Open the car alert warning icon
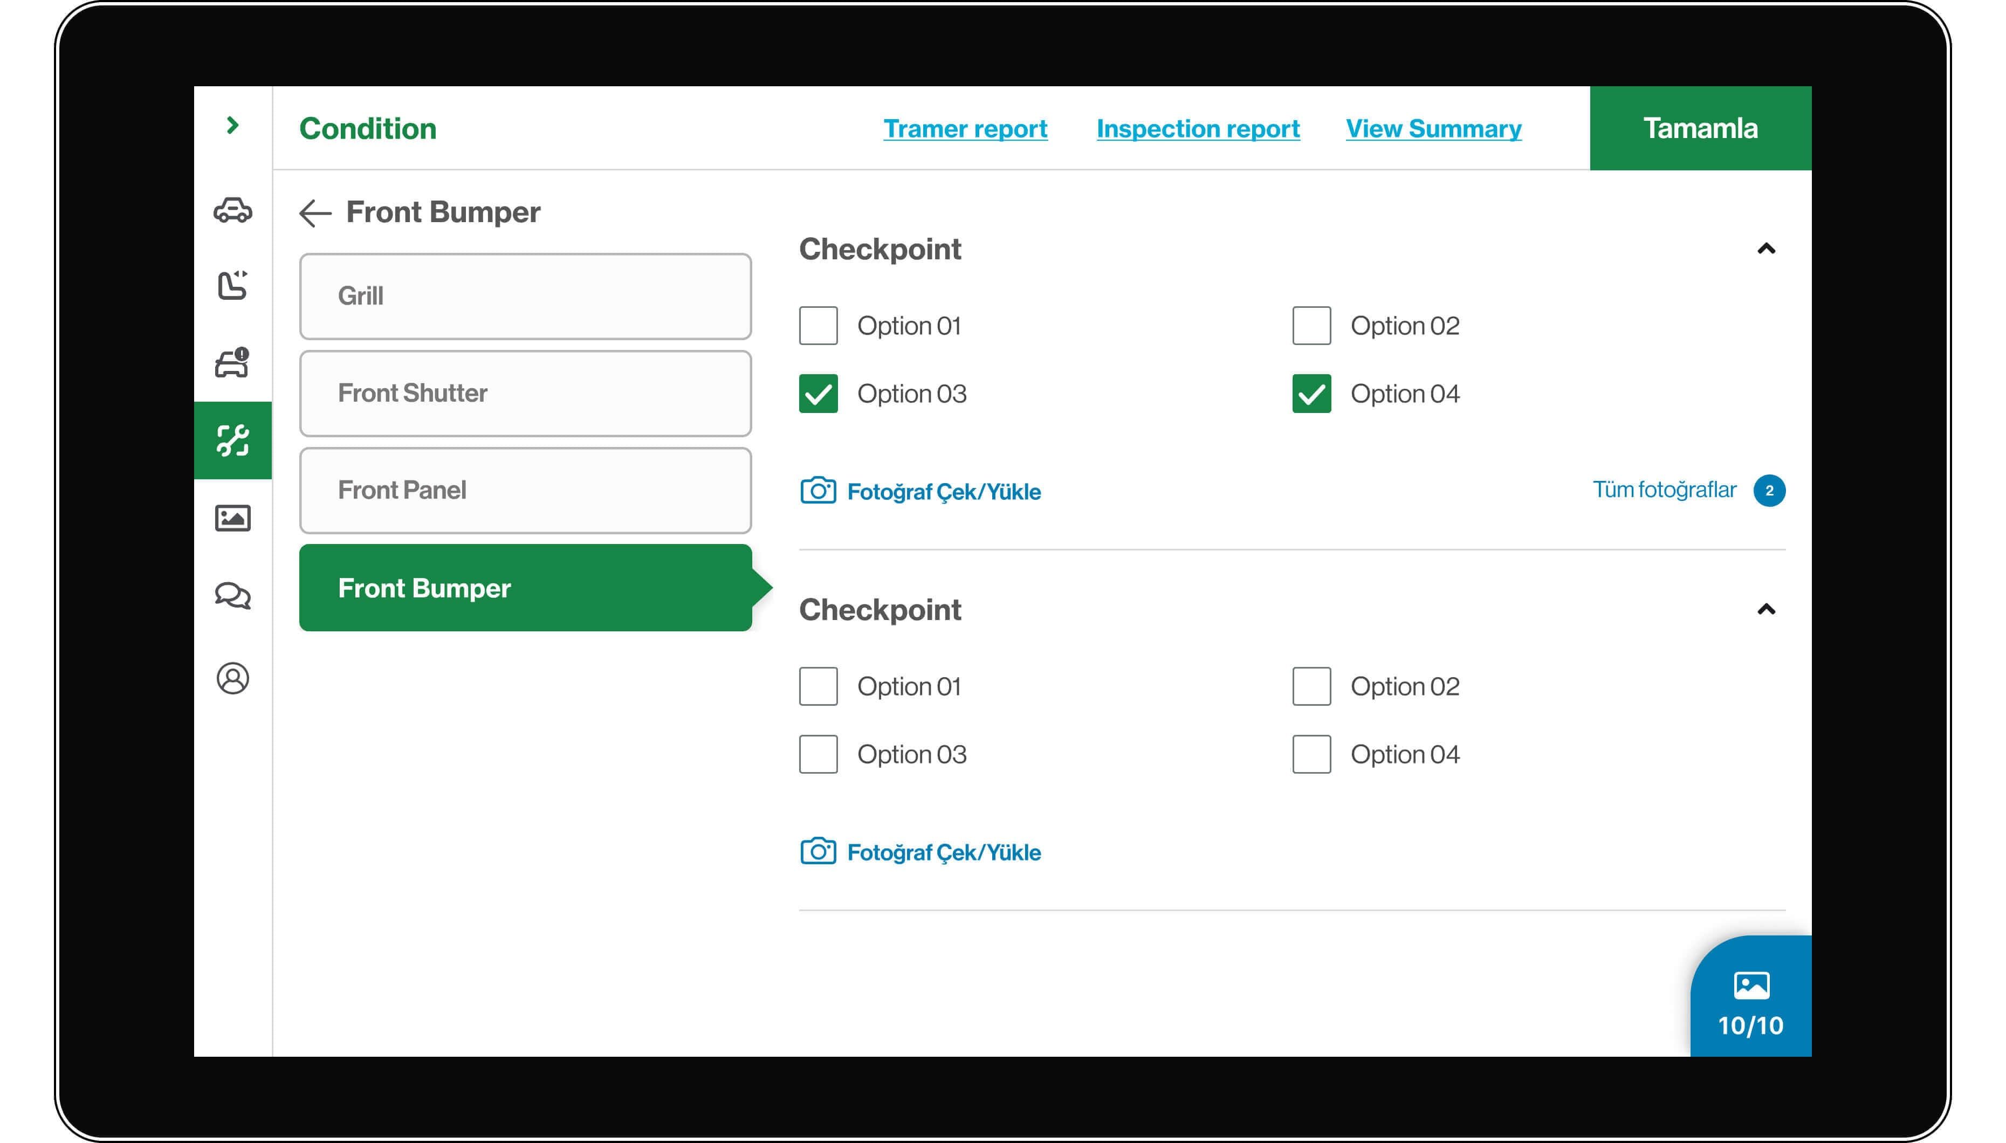 tap(232, 363)
